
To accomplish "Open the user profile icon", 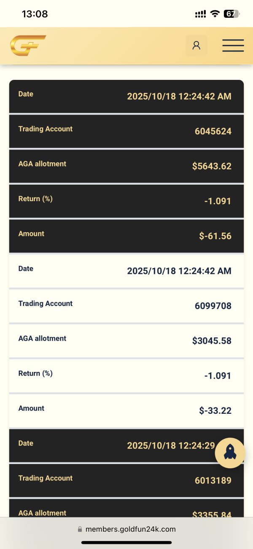I will coord(196,46).
